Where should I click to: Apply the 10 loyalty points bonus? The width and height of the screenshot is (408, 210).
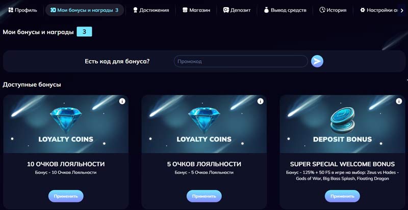(66, 196)
